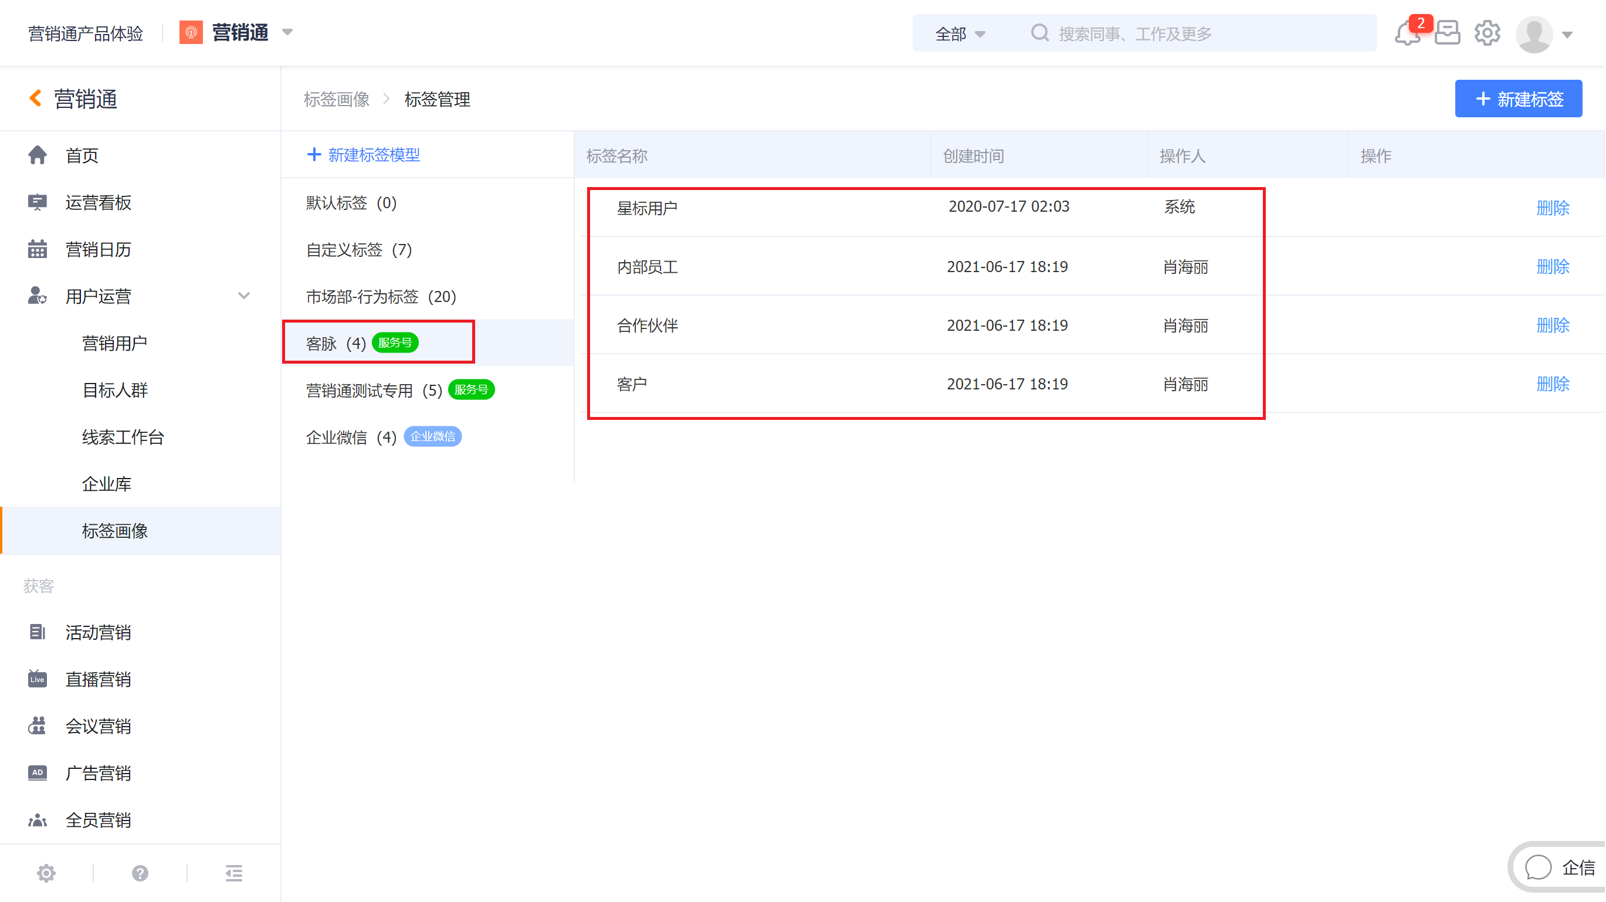Click 标签画像 breadcrumb link
This screenshot has width=1606, height=902.
(337, 99)
